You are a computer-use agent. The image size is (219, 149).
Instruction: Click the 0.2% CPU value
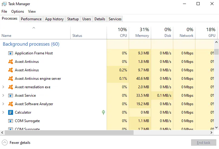[x=123, y=70]
